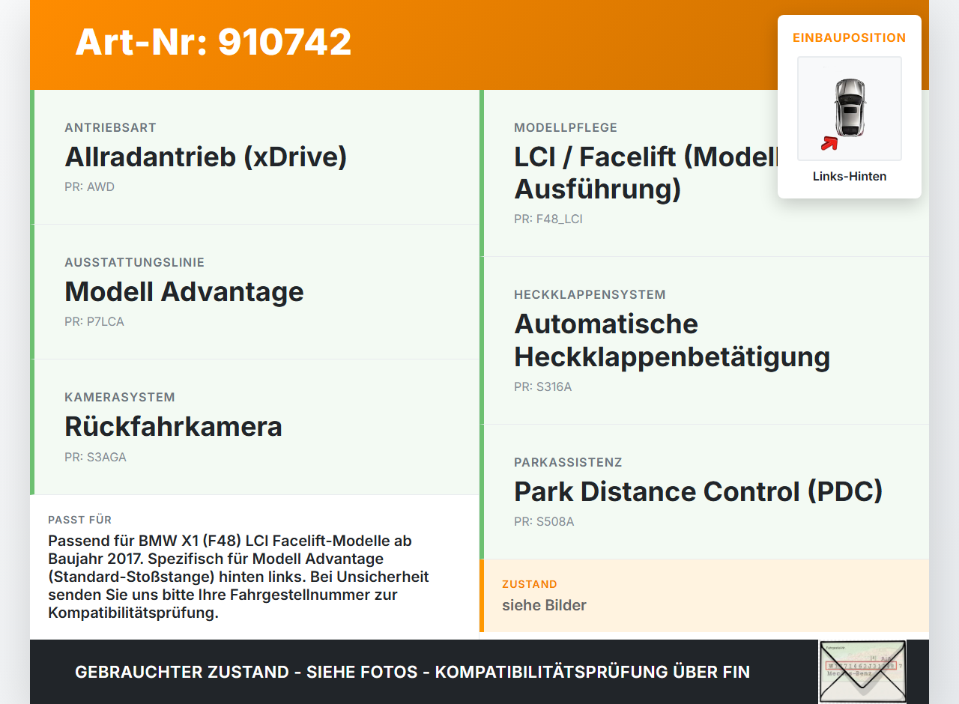Select the LCI / Facelift Modellpflege card
The height and width of the screenshot is (704, 959).
coord(704,173)
